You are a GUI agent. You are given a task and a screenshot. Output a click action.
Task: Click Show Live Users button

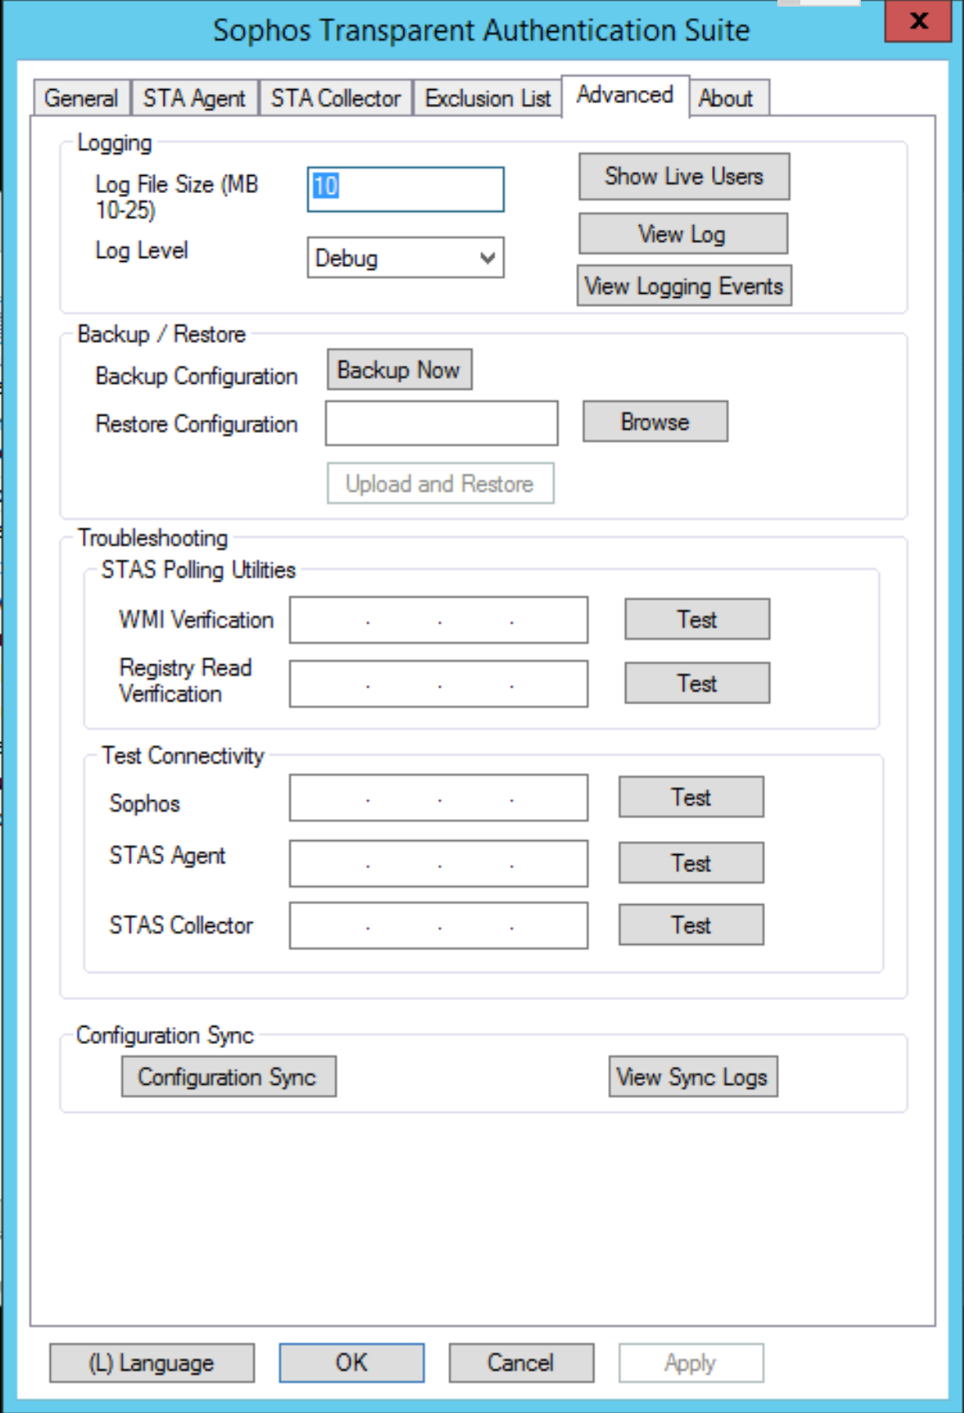click(684, 176)
